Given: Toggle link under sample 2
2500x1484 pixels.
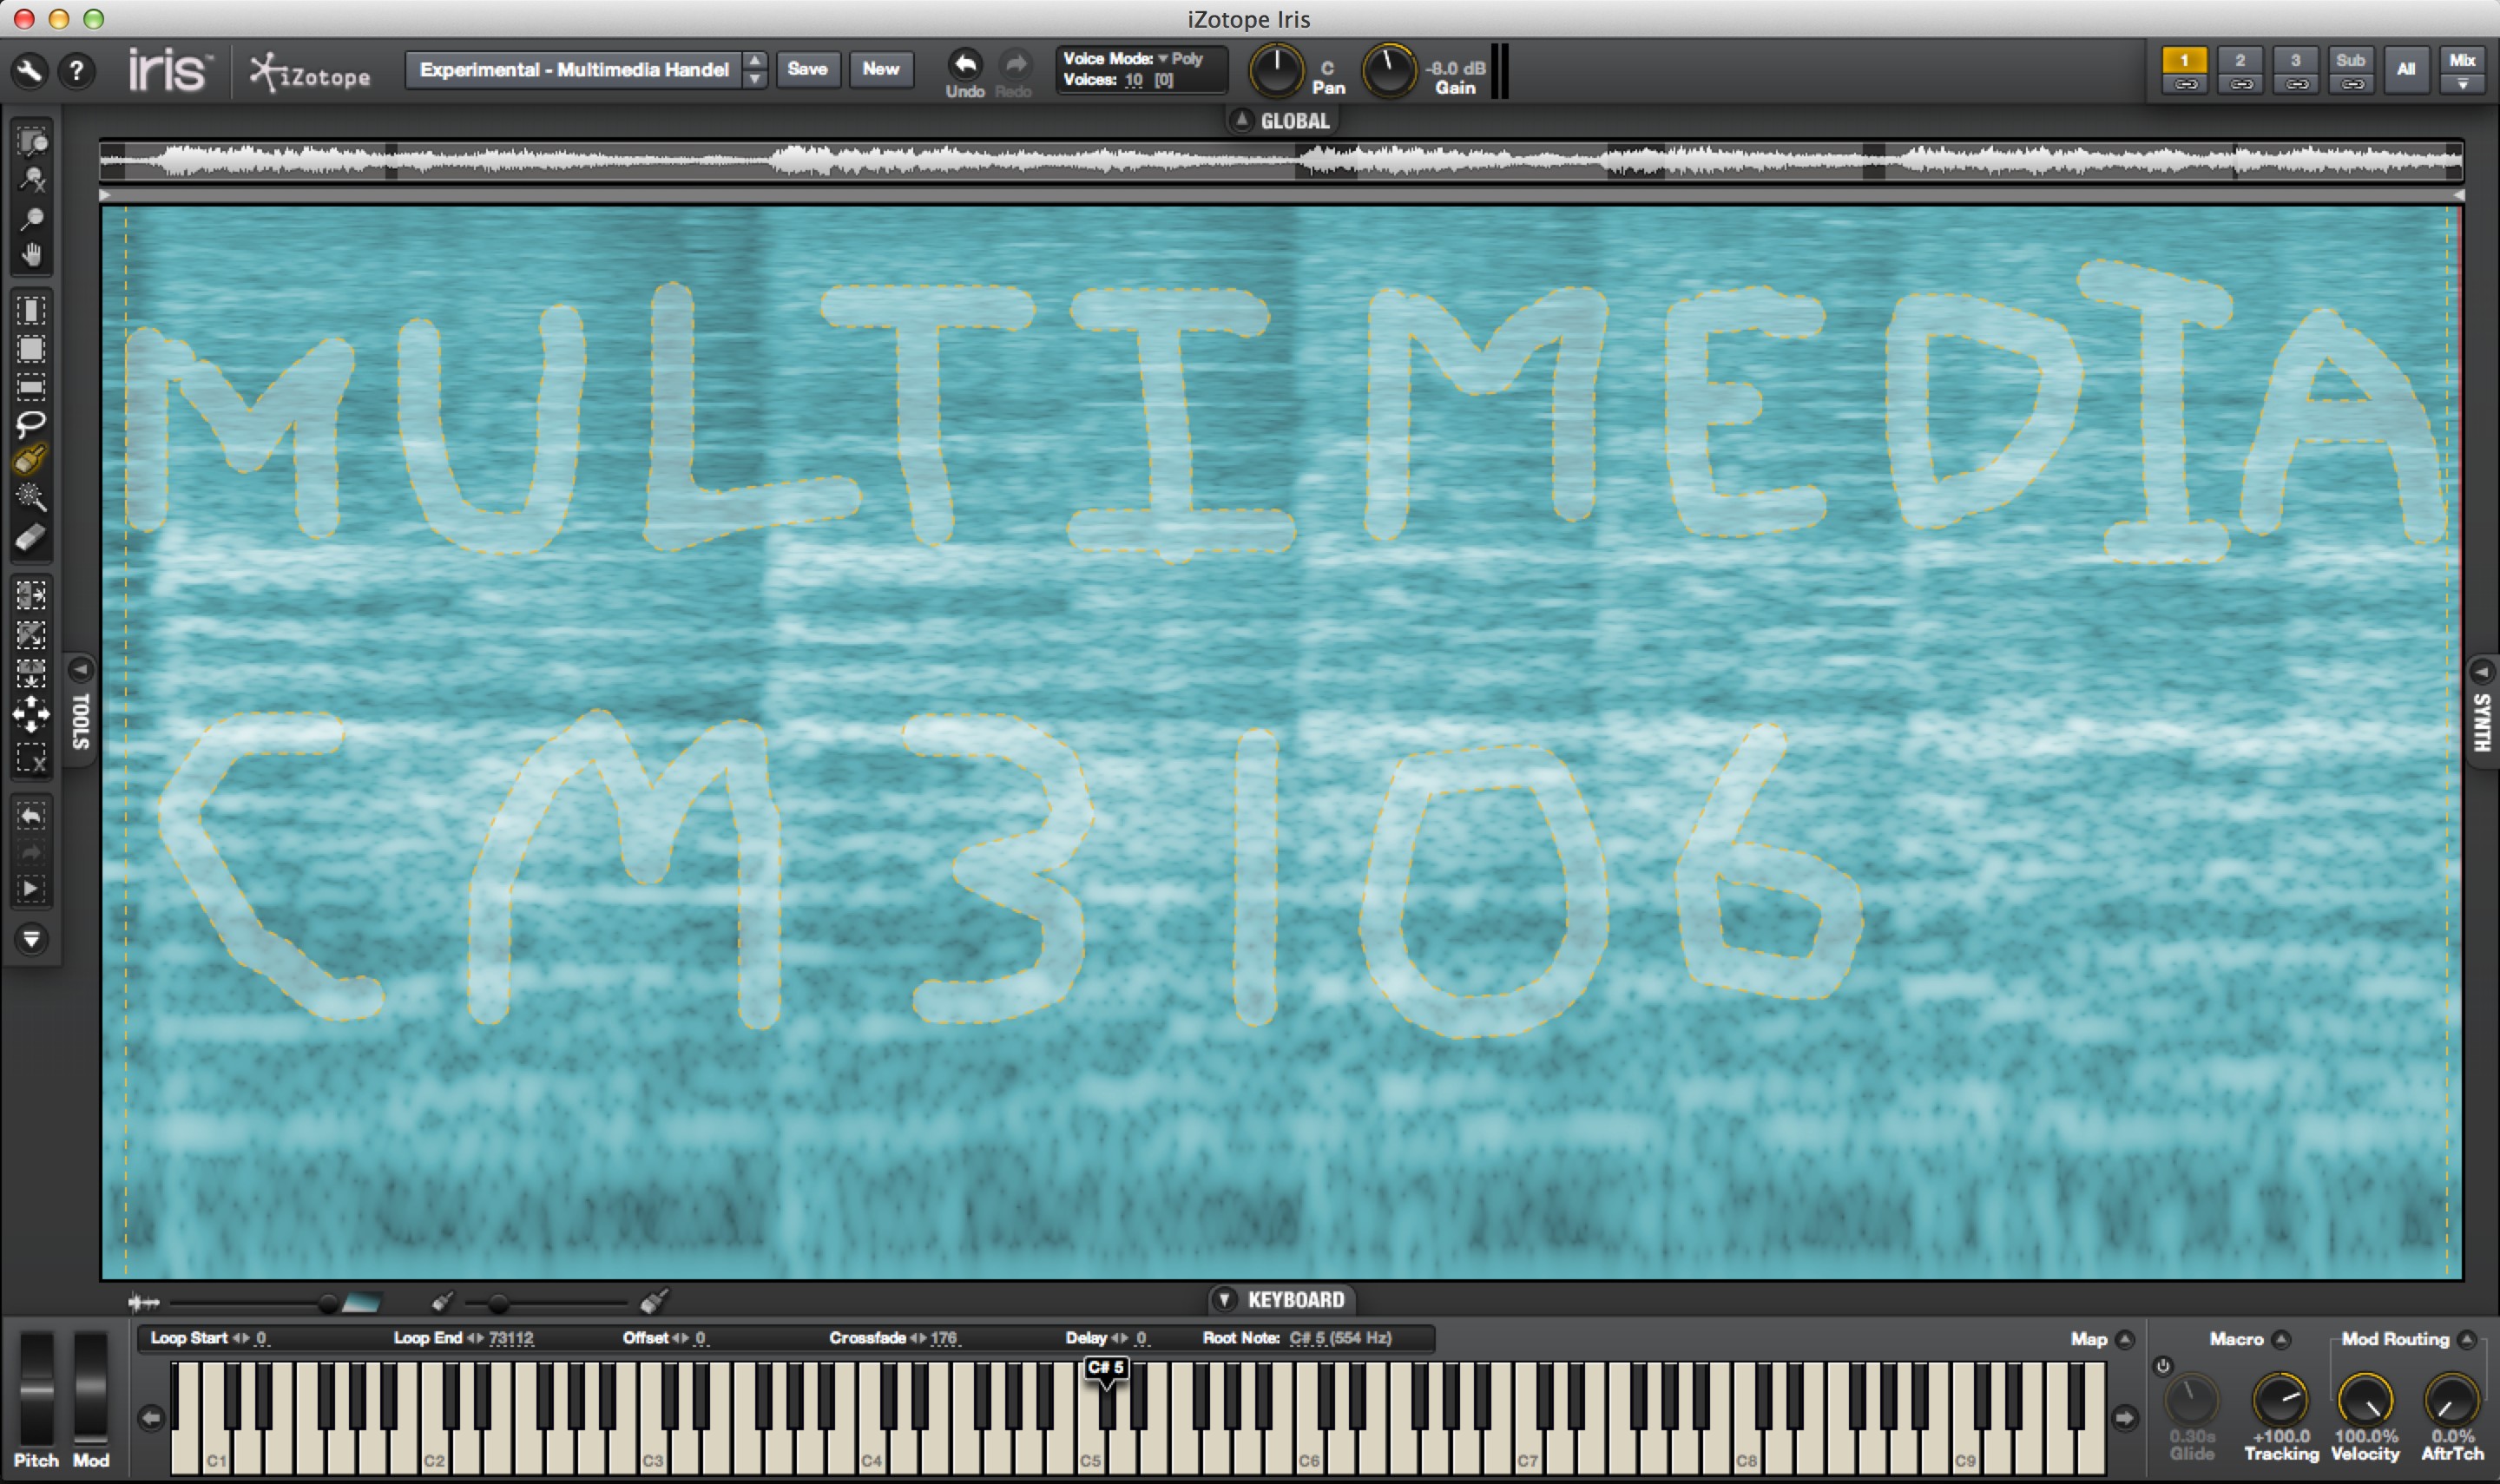Looking at the screenshot, I should point(2240,85).
